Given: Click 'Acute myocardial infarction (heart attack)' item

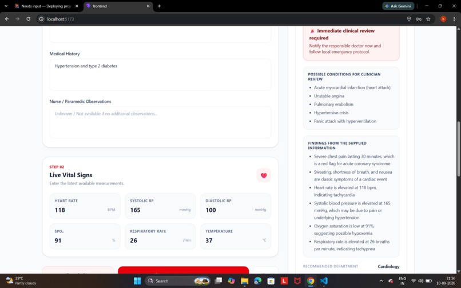Looking at the screenshot, I should pyautogui.click(x=352, y=87).
